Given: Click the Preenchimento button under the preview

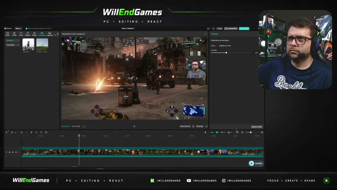Looking at the screenshot, I should (x=185, y=126).
